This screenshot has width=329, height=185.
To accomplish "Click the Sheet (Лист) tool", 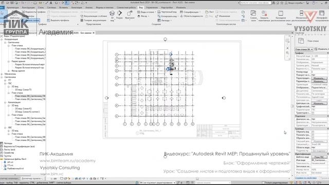I will click(209, 12).
